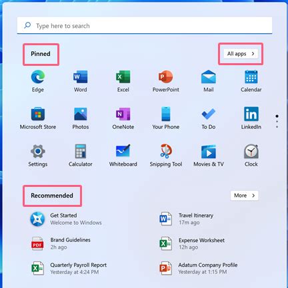
Task: Go to second pinned page dot
Action: pos(277,122)
